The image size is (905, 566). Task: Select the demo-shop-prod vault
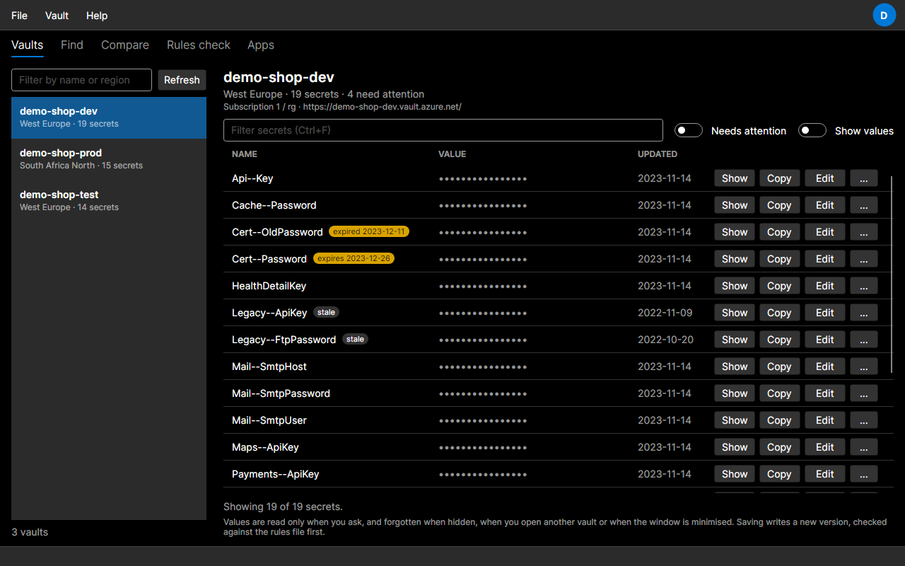pyautogui.click(x=109, y=159)
